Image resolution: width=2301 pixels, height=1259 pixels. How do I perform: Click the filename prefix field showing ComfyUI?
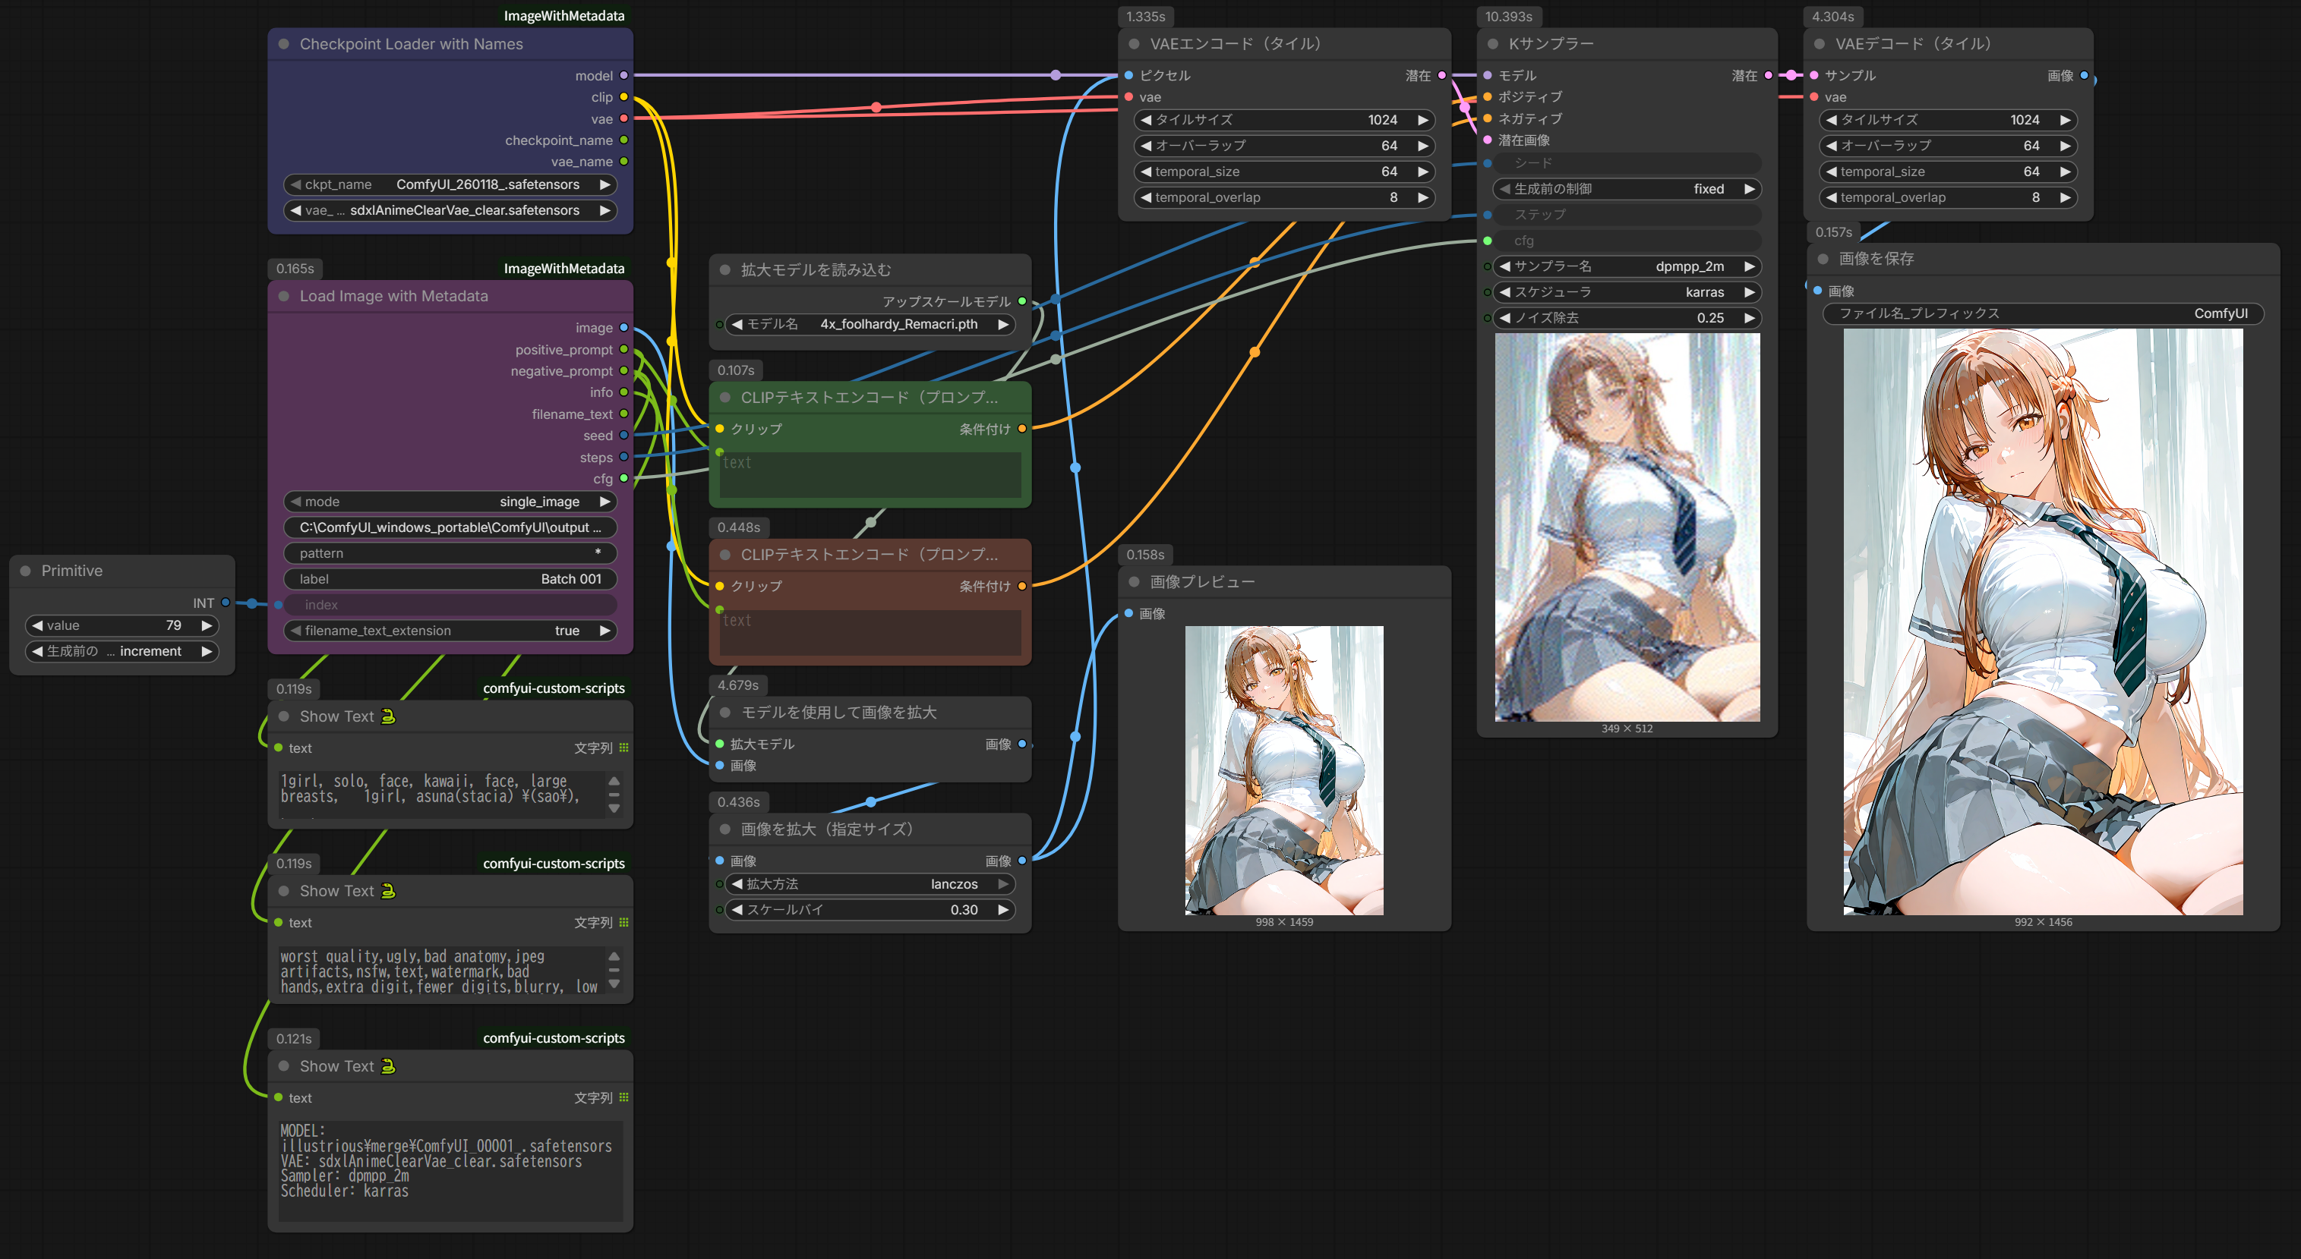(2043, 313)
